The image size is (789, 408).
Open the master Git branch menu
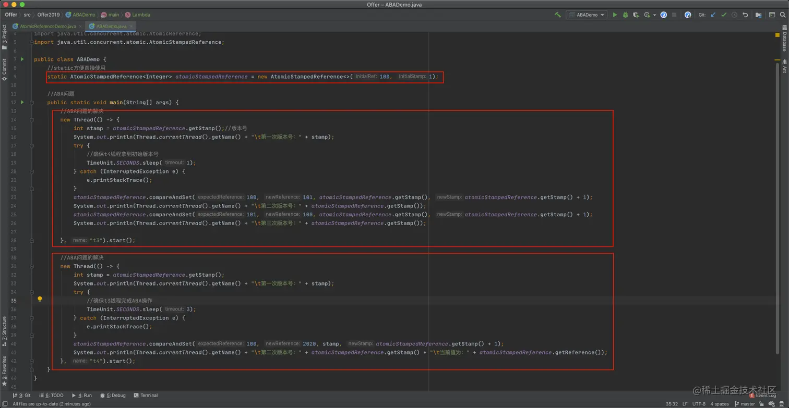tap(744, 404)
